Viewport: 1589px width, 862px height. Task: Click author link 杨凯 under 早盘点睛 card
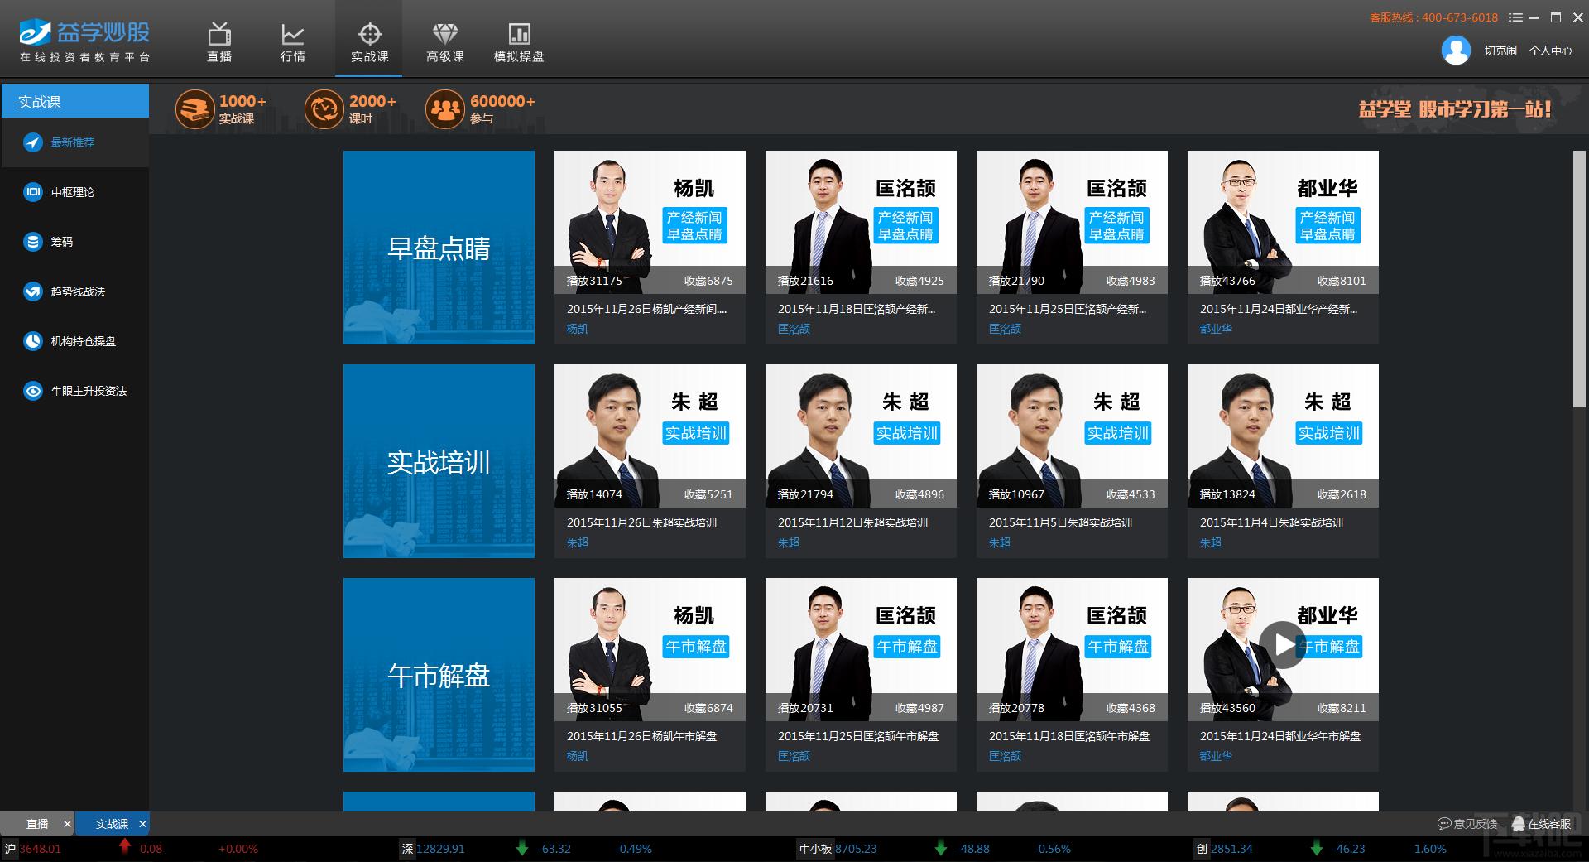(577, 329)
